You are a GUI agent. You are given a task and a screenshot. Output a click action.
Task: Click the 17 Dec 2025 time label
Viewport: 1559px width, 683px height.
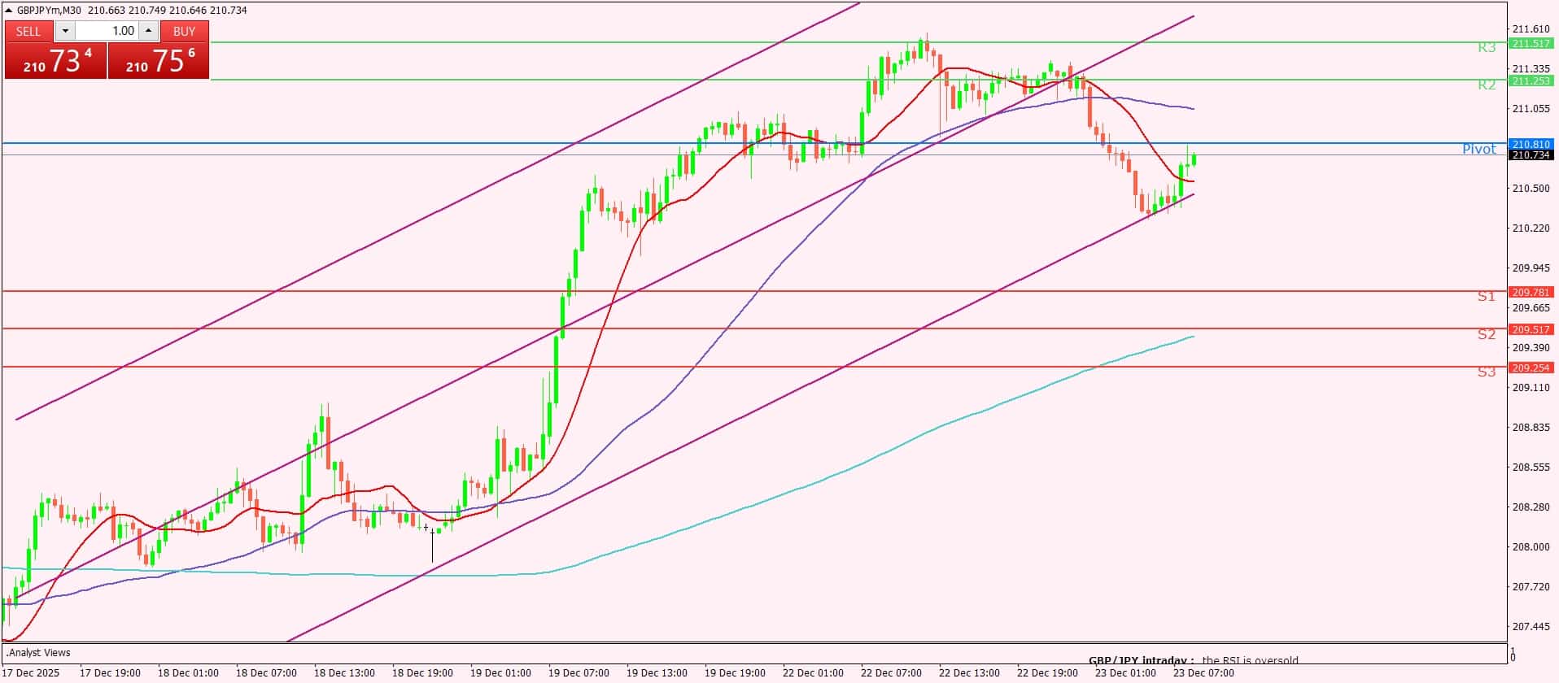(32, 672)
